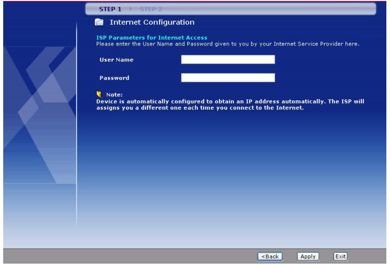Click the Password label
Screen dimensions: 390x265
pyautogui.click(x=114, y=78)
